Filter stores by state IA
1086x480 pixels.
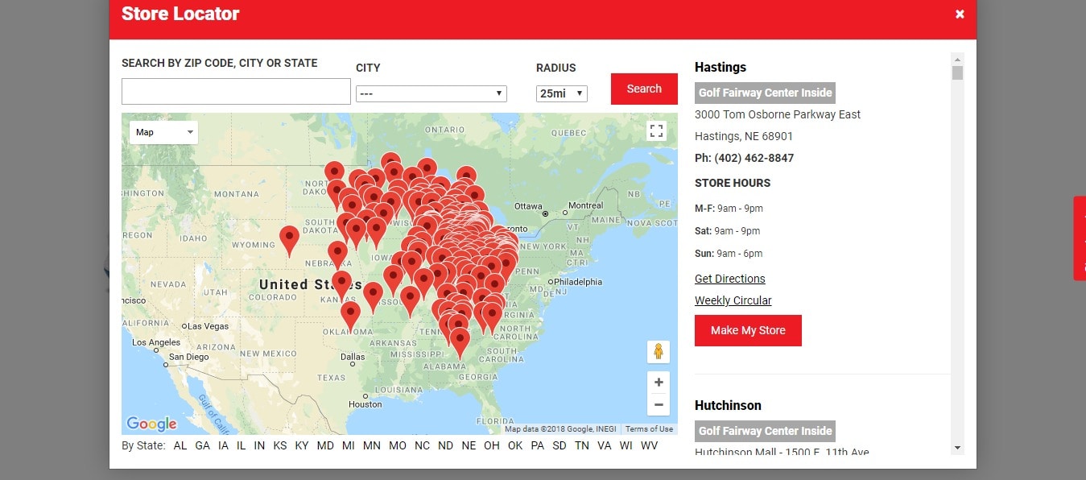[223, 445]
